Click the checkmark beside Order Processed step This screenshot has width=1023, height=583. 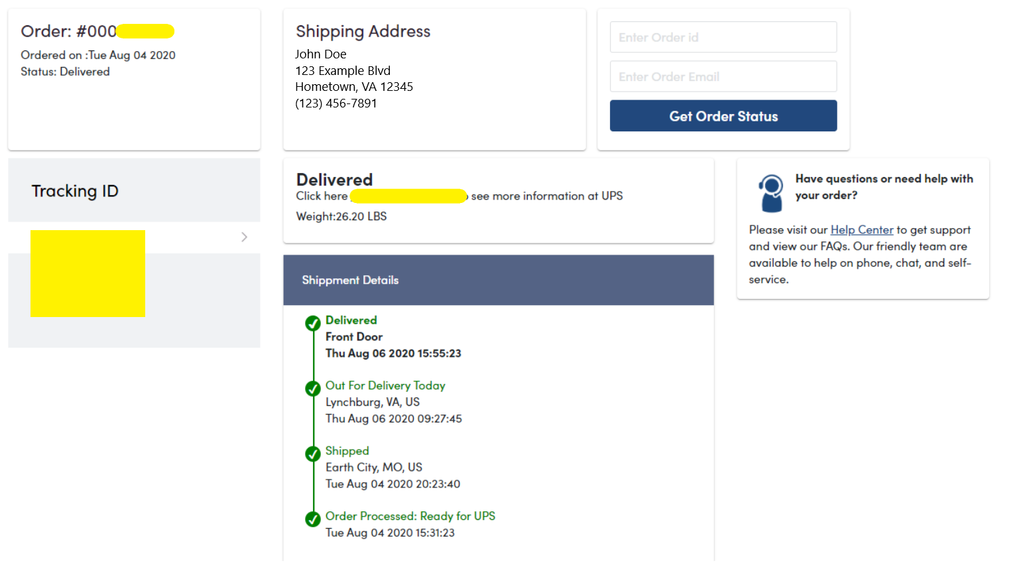(x=313, y=519)
